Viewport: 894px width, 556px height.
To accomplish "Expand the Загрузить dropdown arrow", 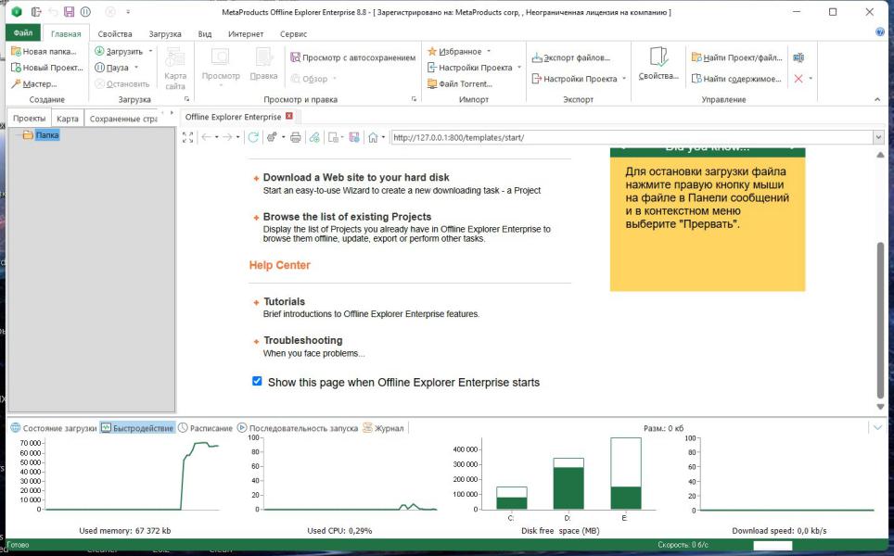I will [x=150, y=52].
